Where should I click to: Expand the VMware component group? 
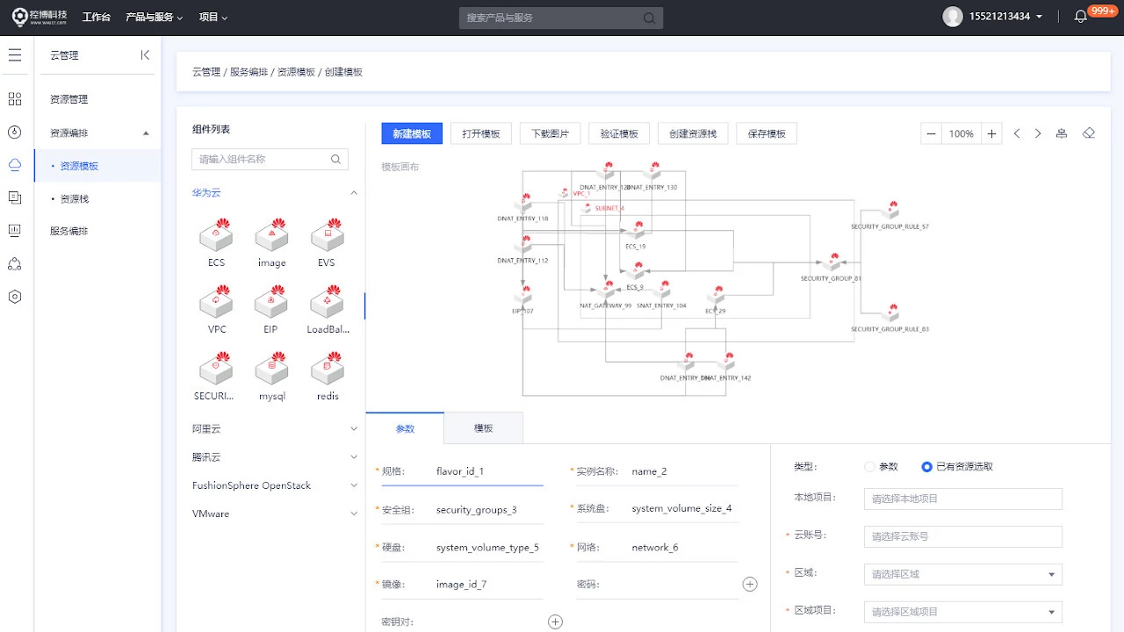coord(354,513)
